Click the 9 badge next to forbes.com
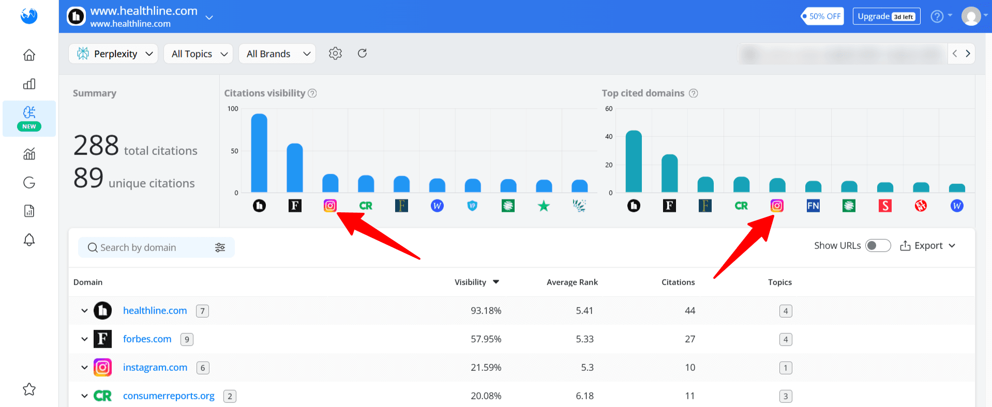The width and height of the screenshot is (992, 407). tap(187, 339)
